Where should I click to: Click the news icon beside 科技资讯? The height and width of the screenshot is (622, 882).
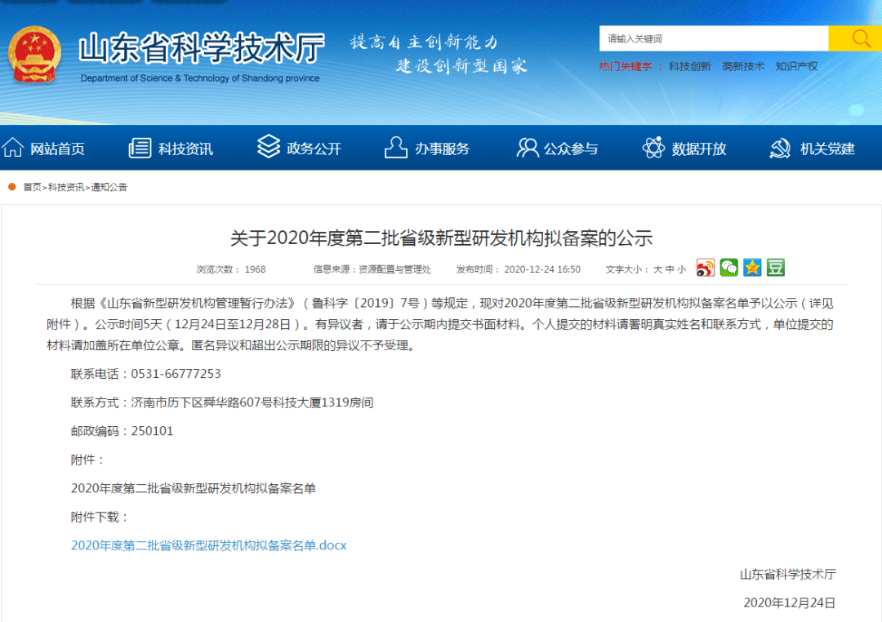pos(140,148)
